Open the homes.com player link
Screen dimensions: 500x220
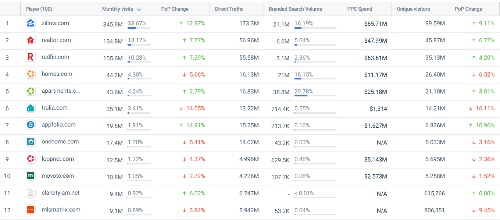tap(57, 74)
